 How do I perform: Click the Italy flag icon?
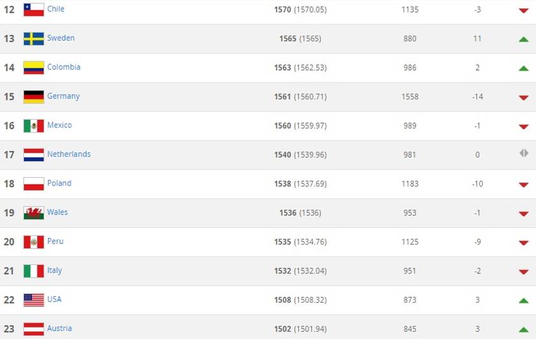pos(33,271)
